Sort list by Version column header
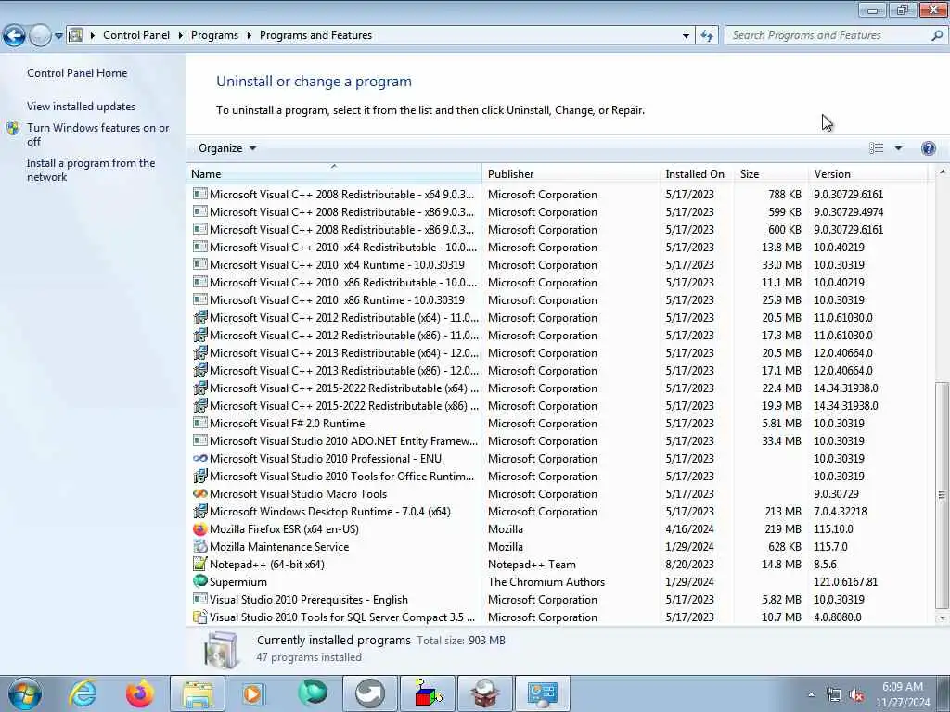The width and height of the screenshot is (950, 712). [x=867, y=173]
